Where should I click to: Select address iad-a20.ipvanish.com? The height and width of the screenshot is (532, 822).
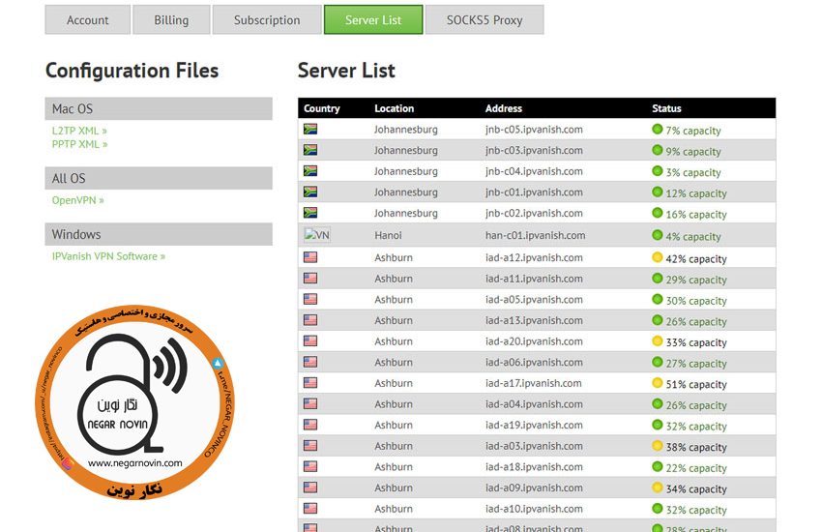534,341
